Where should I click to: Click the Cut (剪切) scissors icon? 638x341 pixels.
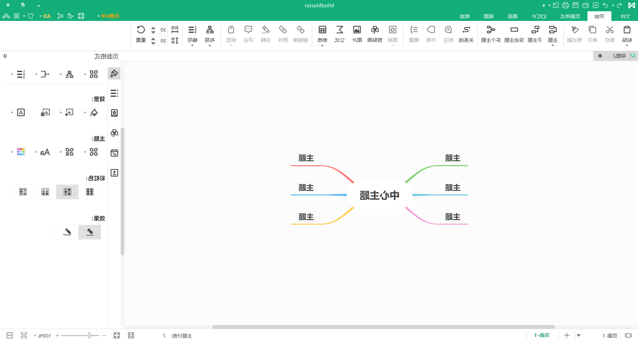pos(609,30)
